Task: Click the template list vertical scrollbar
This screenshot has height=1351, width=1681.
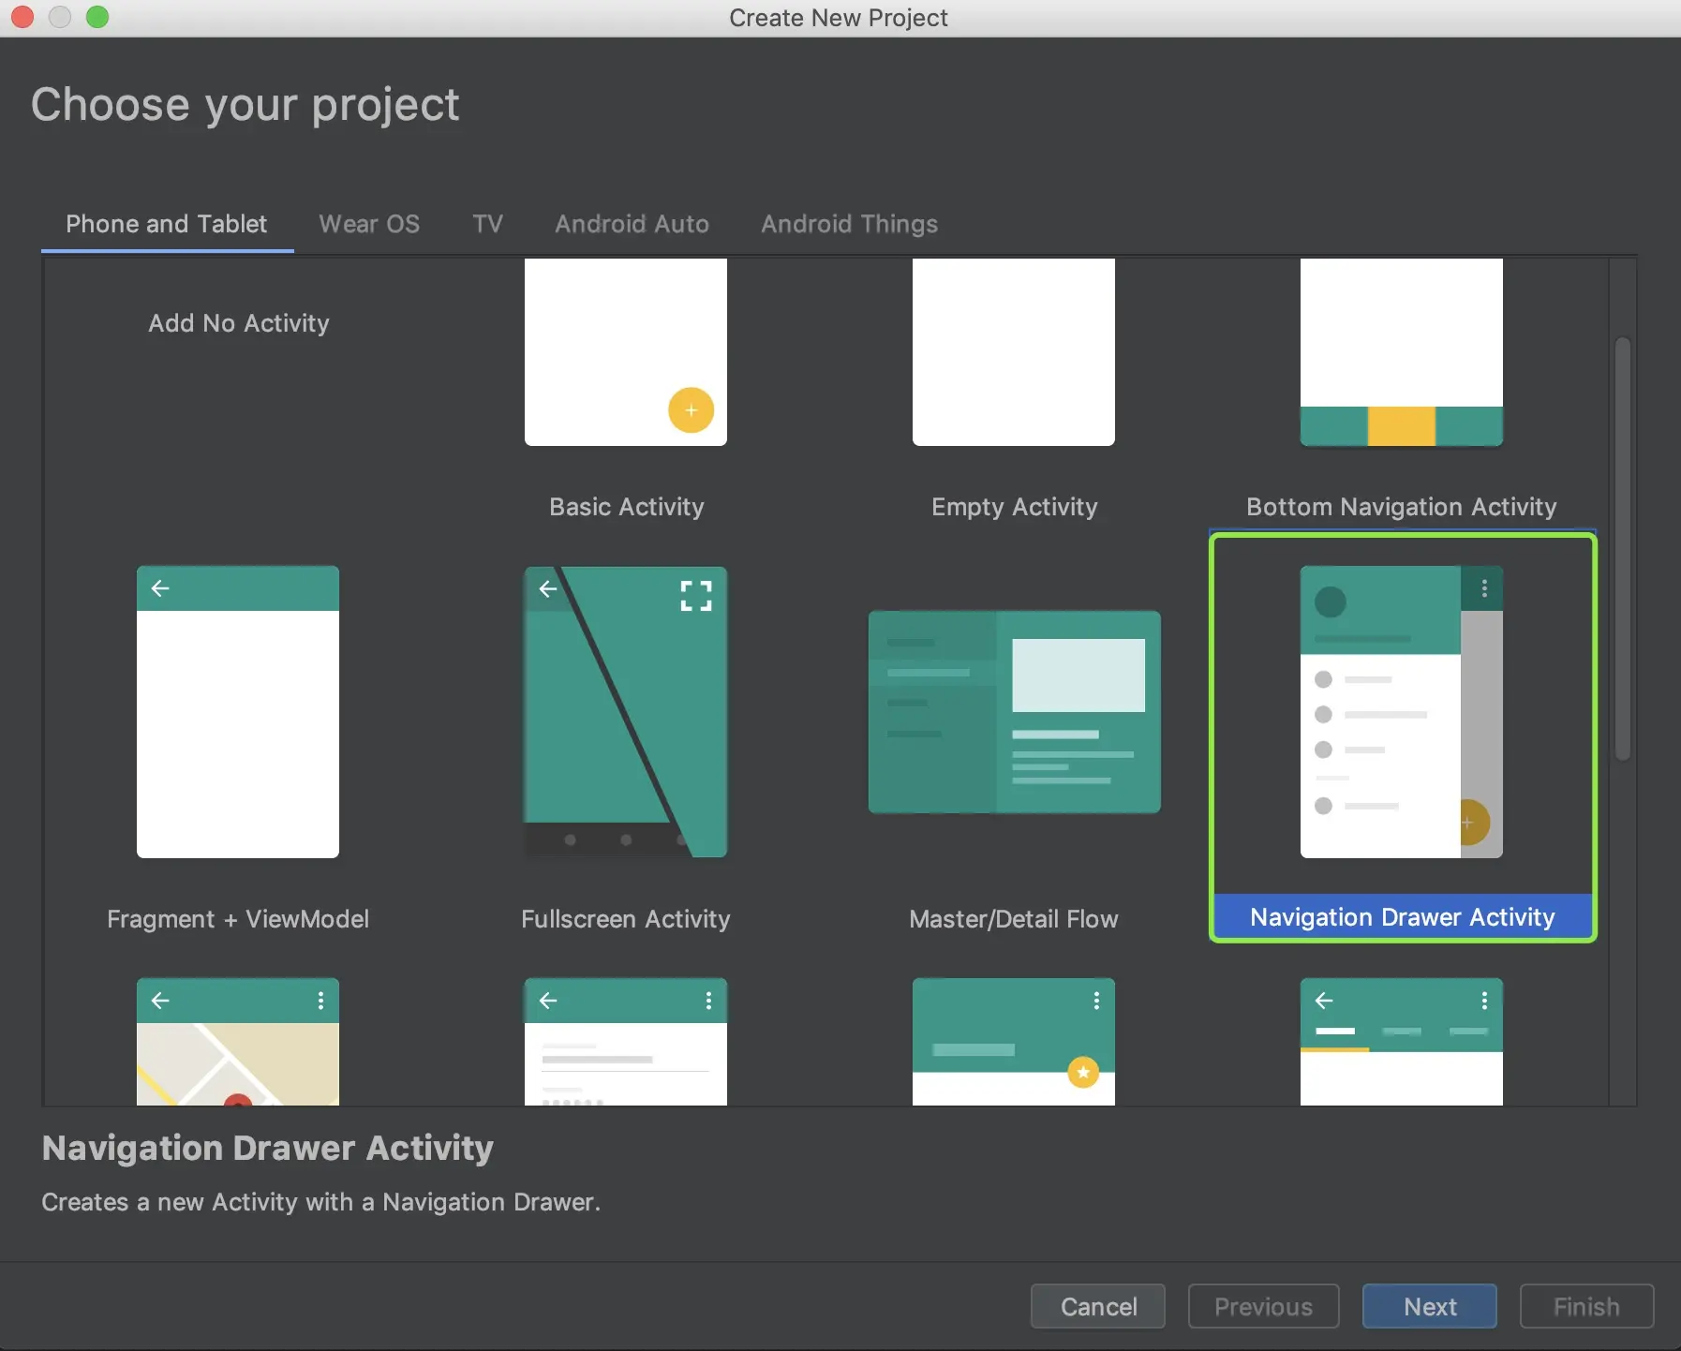Action: coord(1623,549)
